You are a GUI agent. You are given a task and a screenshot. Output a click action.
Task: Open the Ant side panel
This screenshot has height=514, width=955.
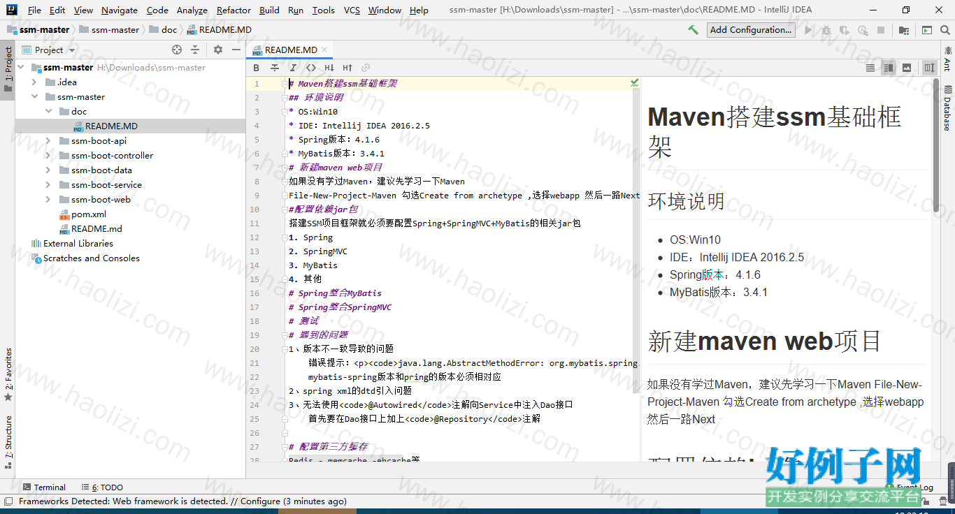948,59
